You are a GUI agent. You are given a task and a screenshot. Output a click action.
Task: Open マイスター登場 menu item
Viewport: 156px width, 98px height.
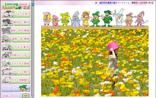pos(16,63)
